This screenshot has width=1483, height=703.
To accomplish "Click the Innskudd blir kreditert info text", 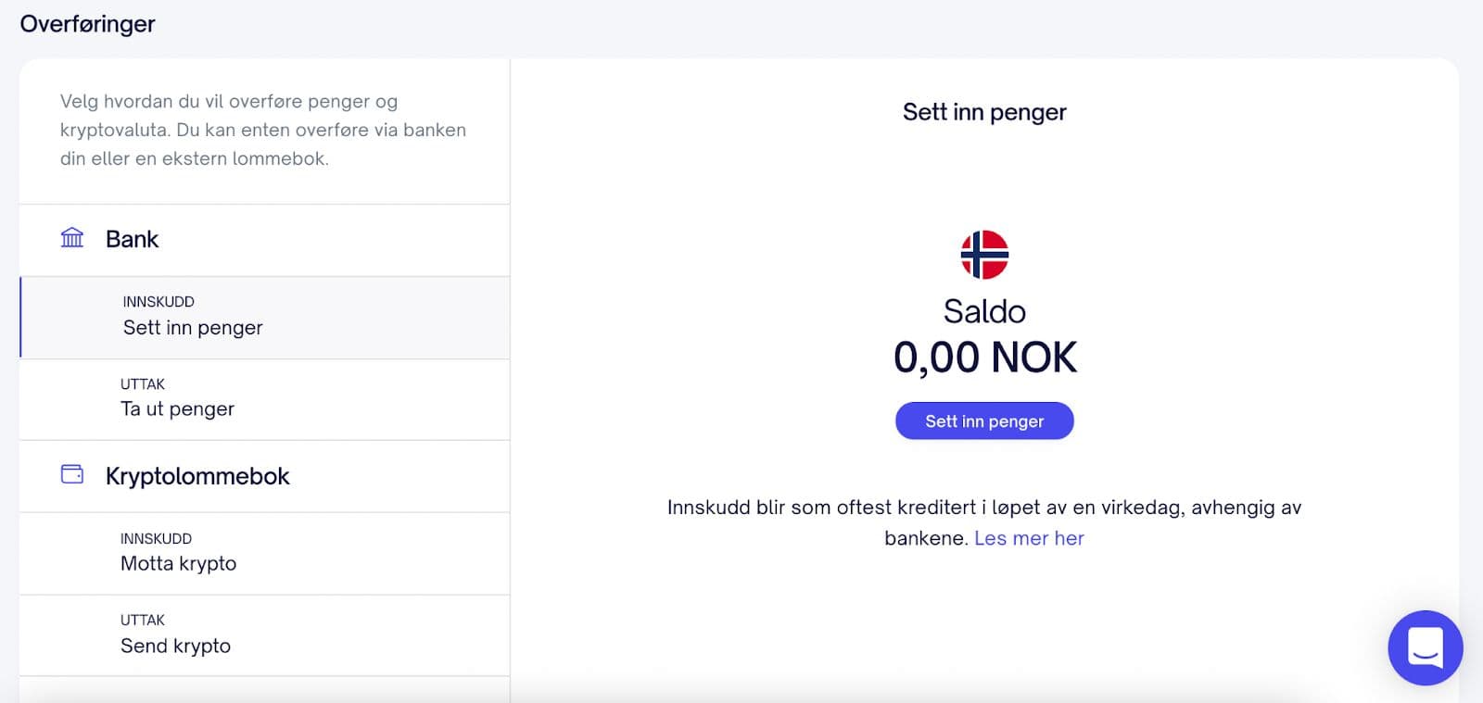I will point(983,508).
